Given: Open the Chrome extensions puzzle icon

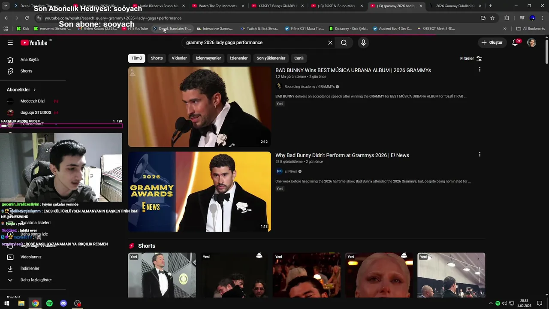Looking at the screenshot, I should point(507,18).
